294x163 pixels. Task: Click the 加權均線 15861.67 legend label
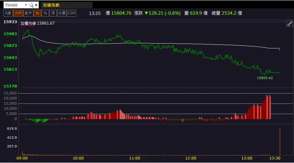coord(37,23)
